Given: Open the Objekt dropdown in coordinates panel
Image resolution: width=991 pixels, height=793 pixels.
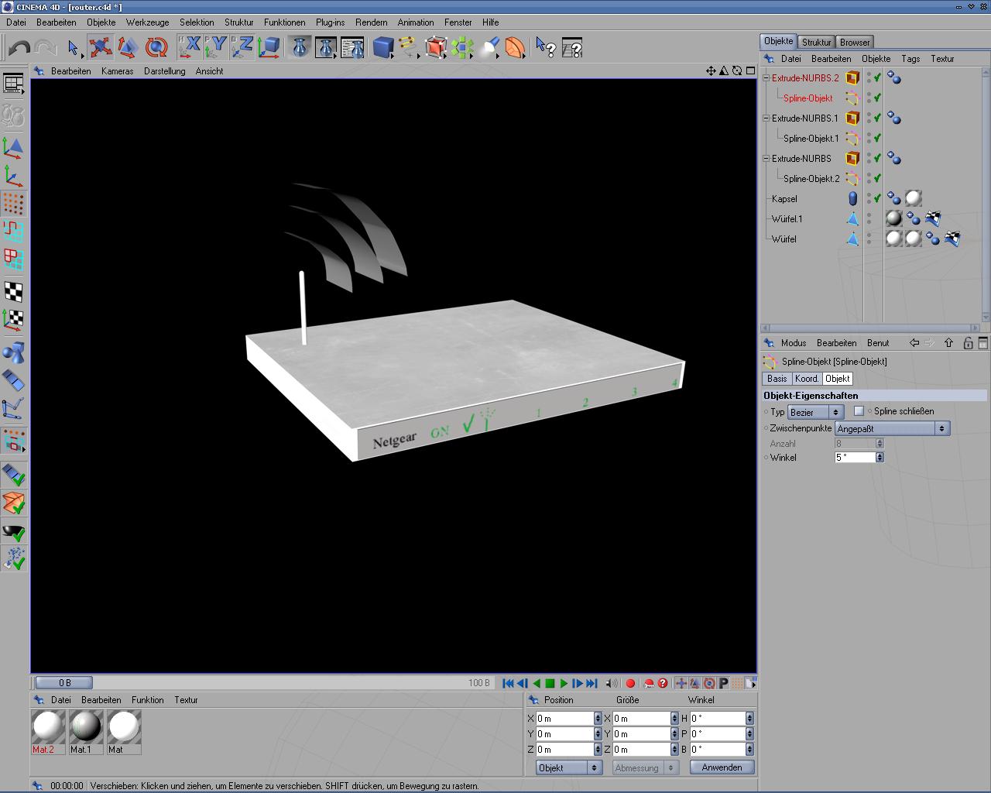Looking at the screenshot, I should tap(568, 767).
